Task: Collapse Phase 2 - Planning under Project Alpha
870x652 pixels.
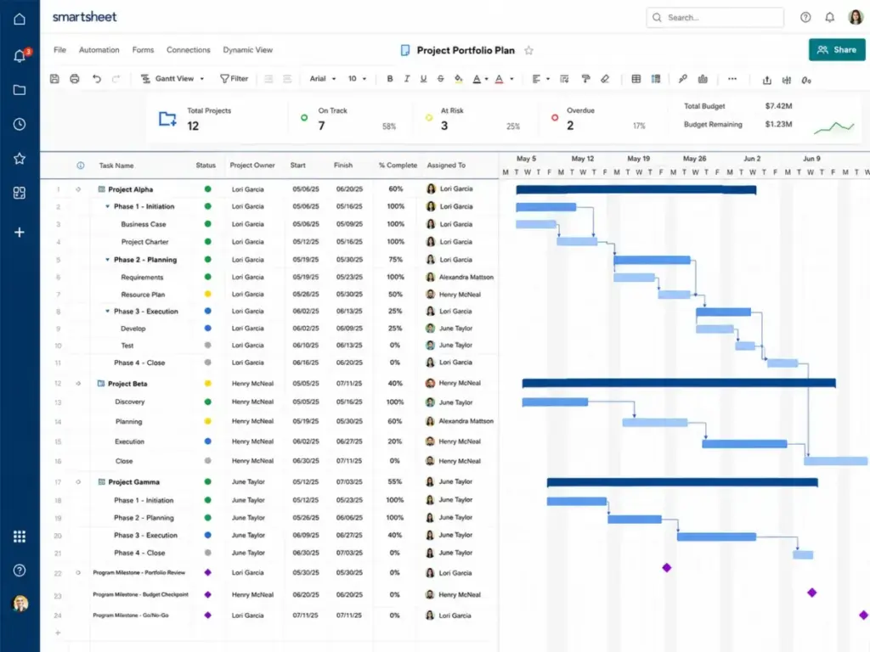Action: (x=108, y=260)
